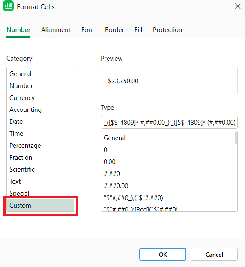This screenshot has height=267, width=245.
Task: Open the Fill tab
Action: pos(138,30)
